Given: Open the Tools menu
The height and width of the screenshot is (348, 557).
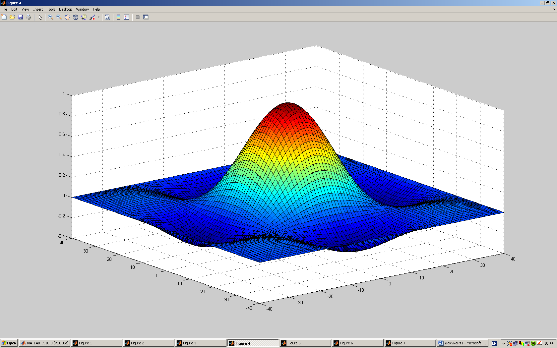Looking at the screenshot, I should click(51, 9).
